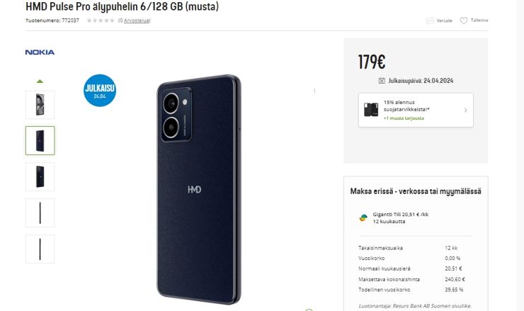Open the +1 muuta tarjousta link

point(404,118)
